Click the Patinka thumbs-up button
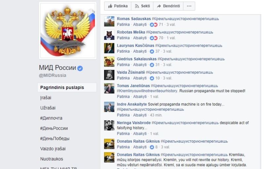The width and height of the screenshot is (264, 169). [118, 6]
